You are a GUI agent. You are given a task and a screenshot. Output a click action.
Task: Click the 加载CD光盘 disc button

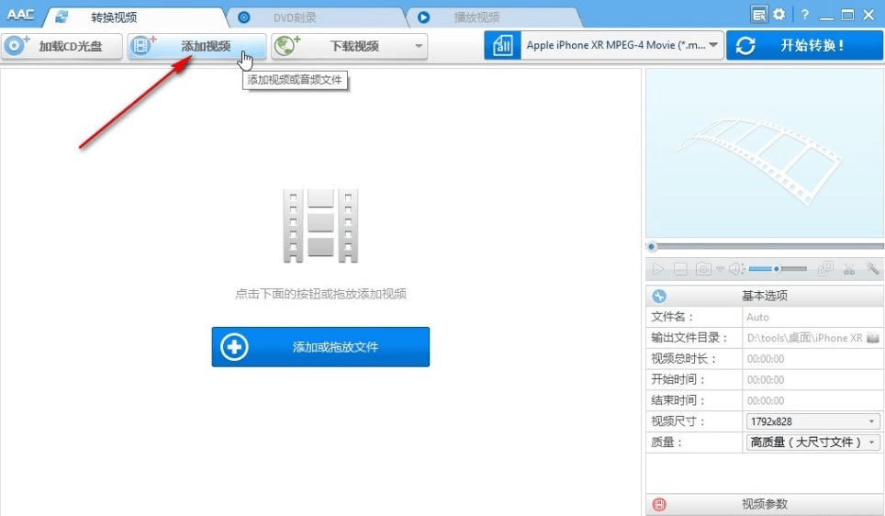62,46
